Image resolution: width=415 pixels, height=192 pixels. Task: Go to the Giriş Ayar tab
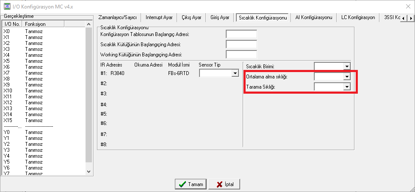tap(220, 17)
